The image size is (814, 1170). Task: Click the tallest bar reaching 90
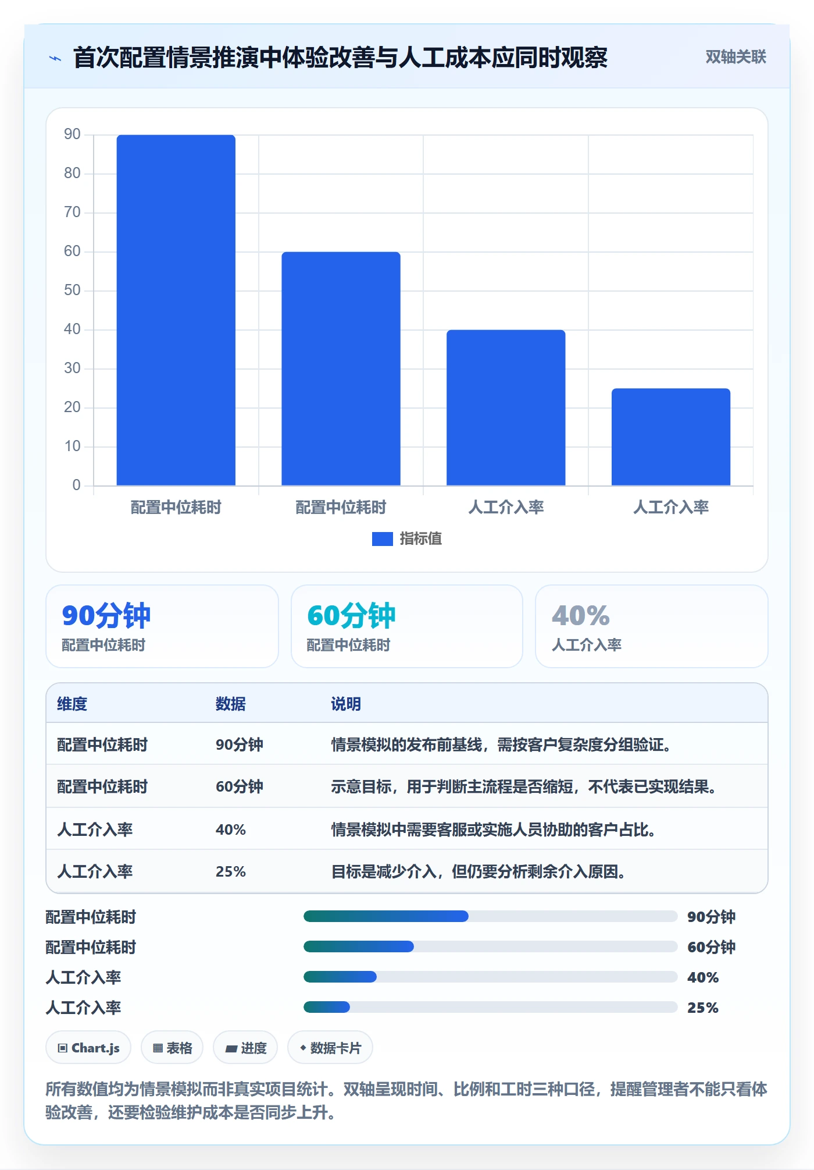coord(176,310)
